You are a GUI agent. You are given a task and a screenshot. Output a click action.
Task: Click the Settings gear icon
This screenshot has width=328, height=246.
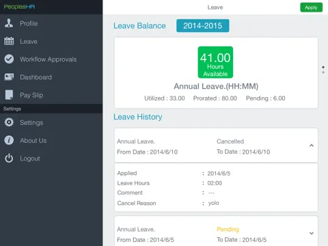coord(9,122)
